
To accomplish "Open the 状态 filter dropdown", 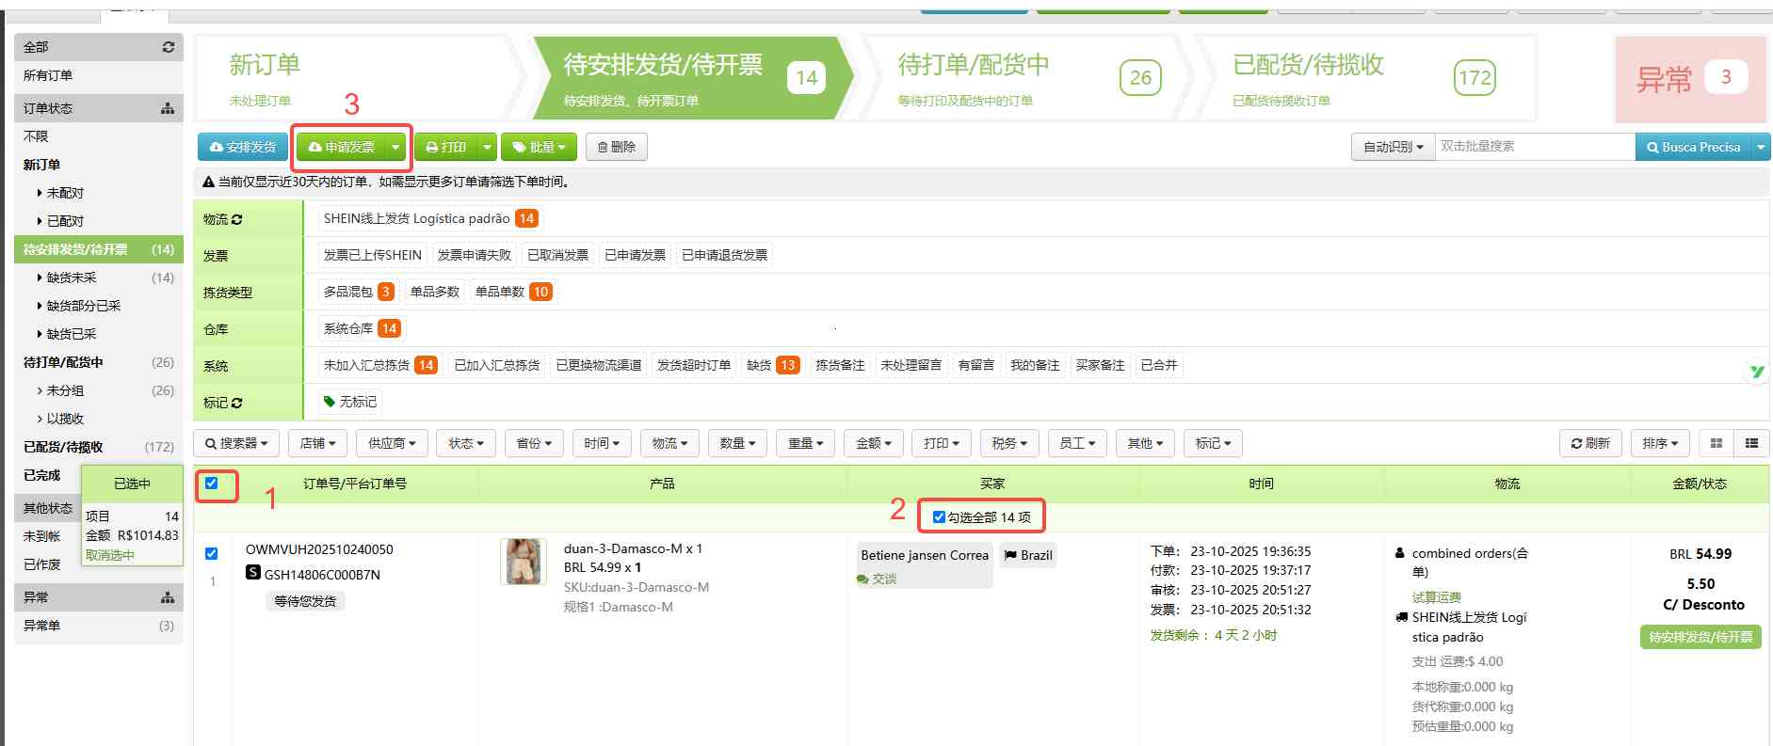I will (466, 443).
